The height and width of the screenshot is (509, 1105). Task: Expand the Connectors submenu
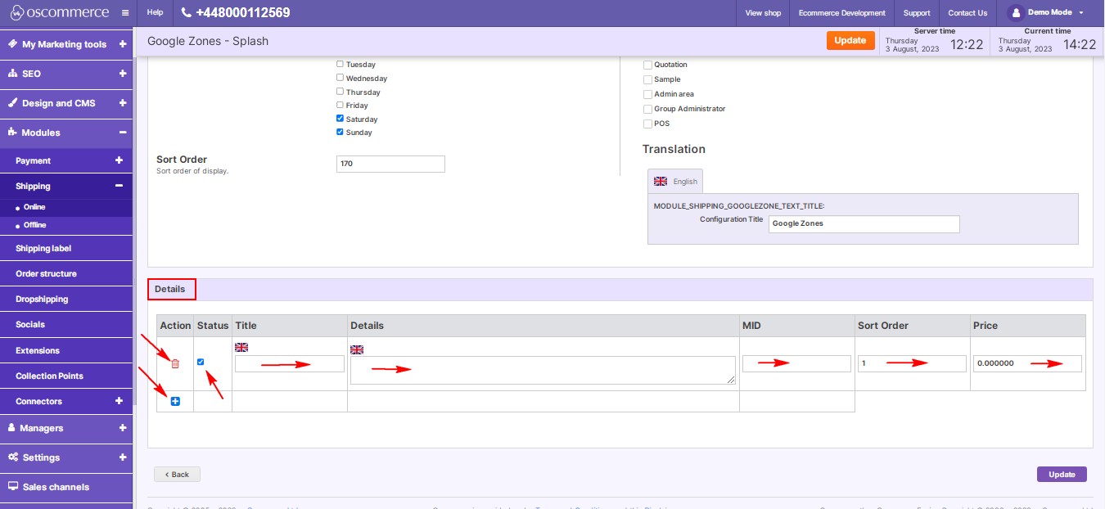(x=119, y=401)
